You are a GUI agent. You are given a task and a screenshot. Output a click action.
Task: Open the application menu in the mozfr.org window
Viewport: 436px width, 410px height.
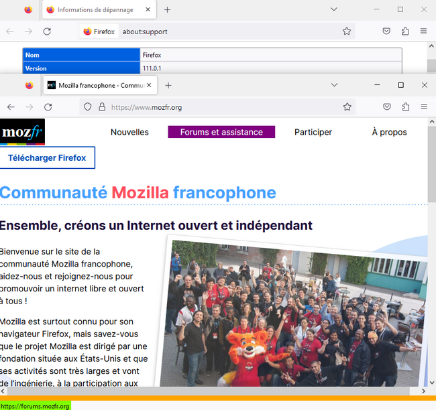click(424, 107)
